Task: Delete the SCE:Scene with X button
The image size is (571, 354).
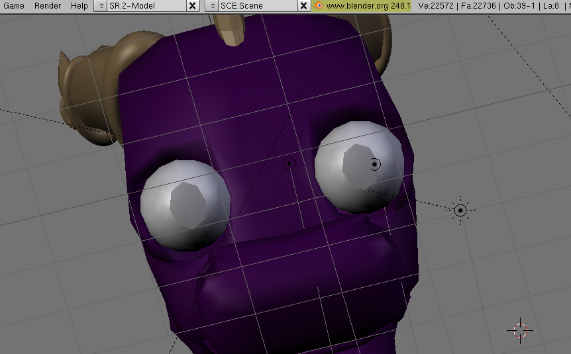Action: tap(303, 6)
